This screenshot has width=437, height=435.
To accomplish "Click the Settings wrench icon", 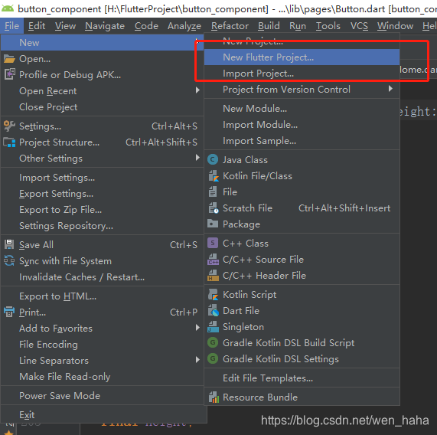I will [x=9, y=126].
